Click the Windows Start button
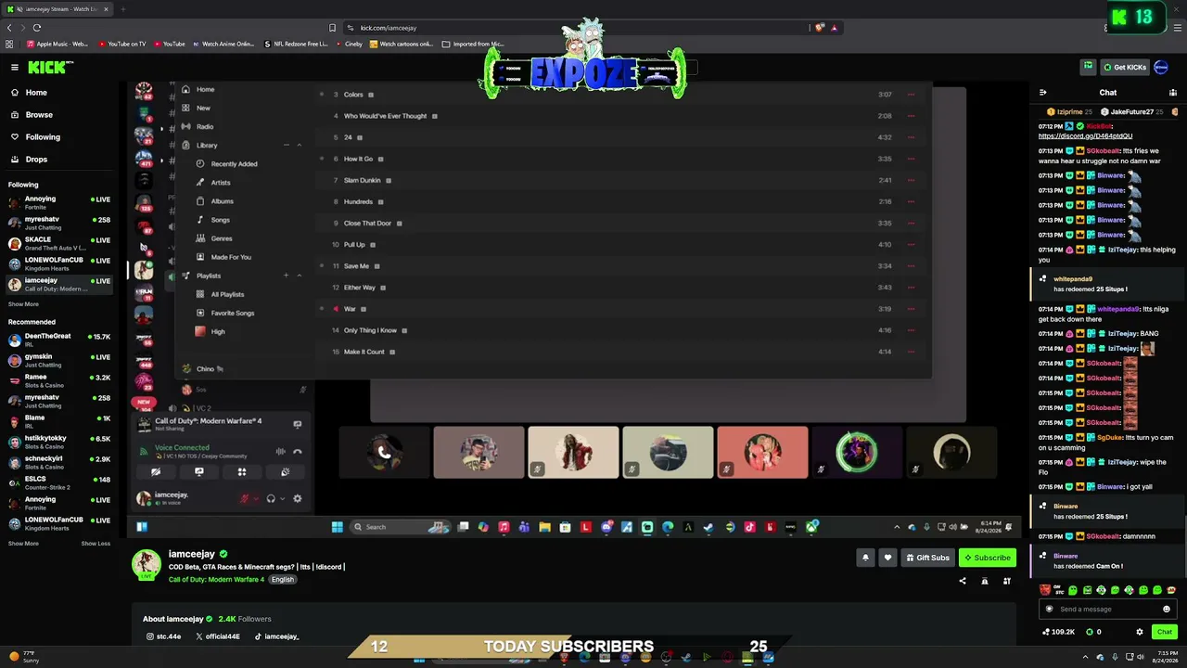1187x668 pixels. pyautogui.click(x=338, y=527)
